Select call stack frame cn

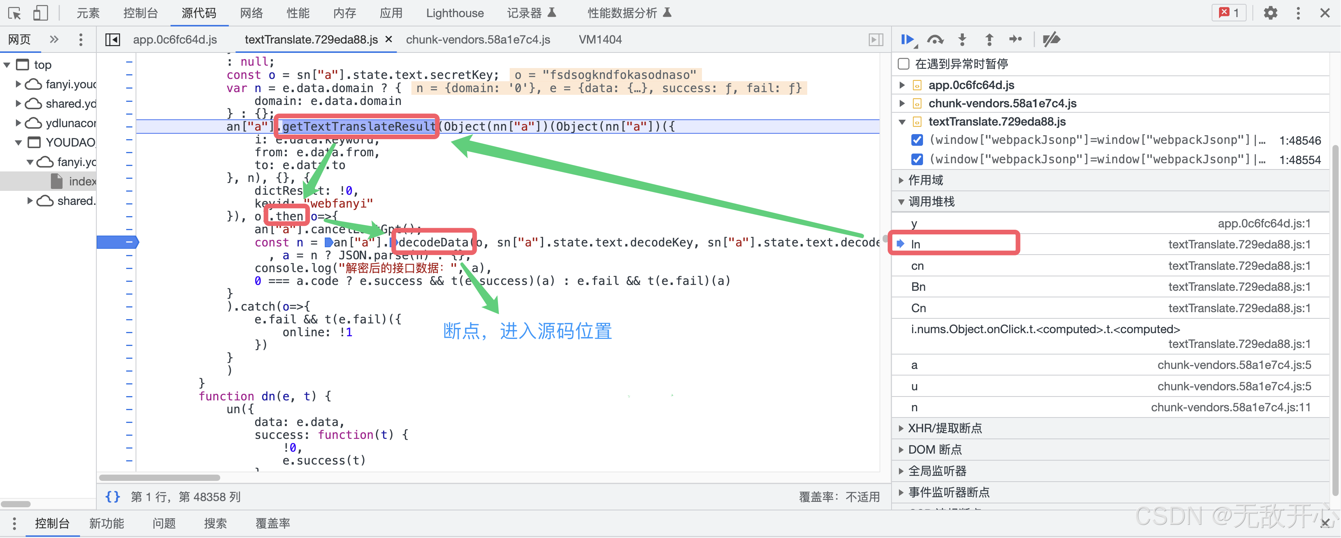[1111, 266]
